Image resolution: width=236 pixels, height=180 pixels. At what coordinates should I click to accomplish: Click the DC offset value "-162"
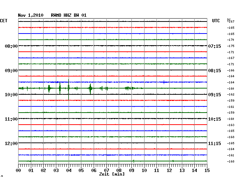[231, 94]
